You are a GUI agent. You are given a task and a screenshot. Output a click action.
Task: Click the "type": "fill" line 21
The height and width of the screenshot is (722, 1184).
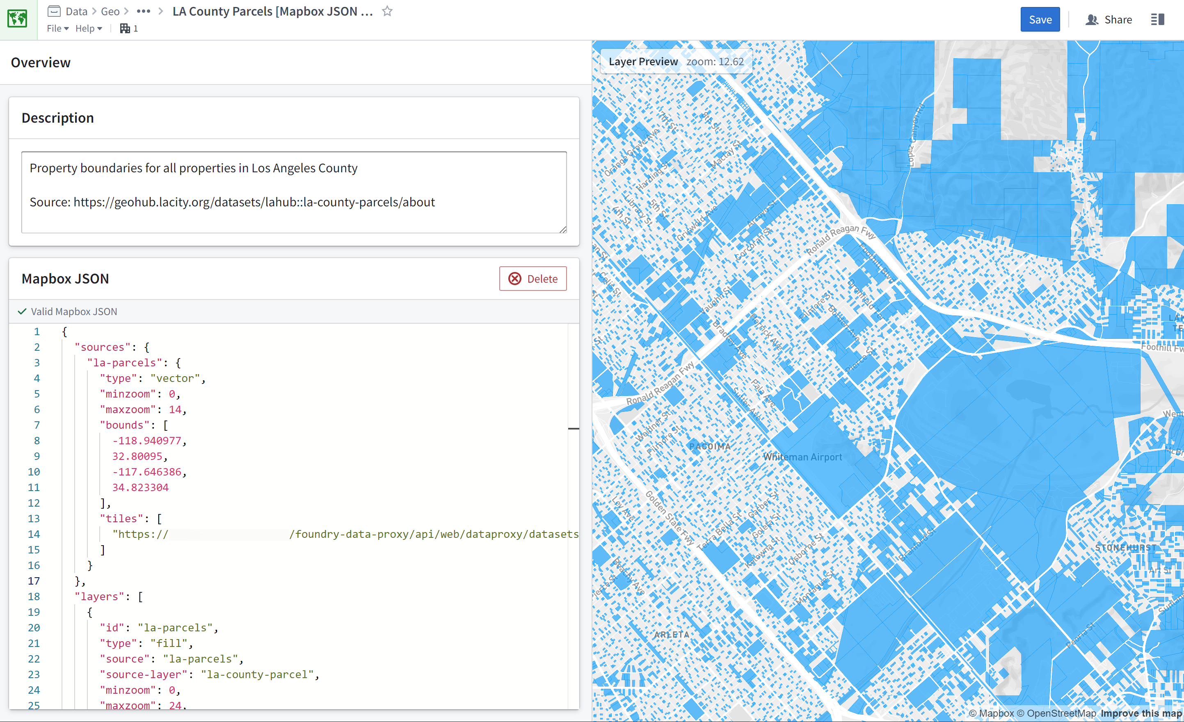click(x=146, y=643)
